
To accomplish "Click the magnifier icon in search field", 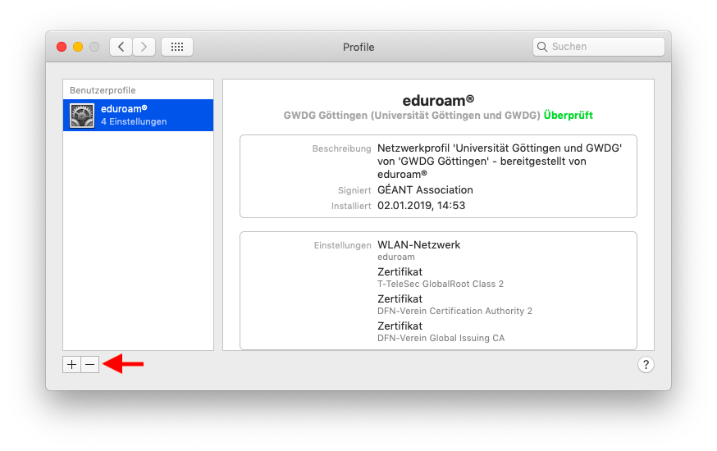I will pos(542,47).
